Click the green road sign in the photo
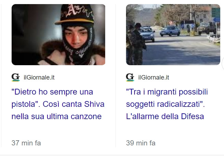The image size is (224, 157). [x=216, y=13]
